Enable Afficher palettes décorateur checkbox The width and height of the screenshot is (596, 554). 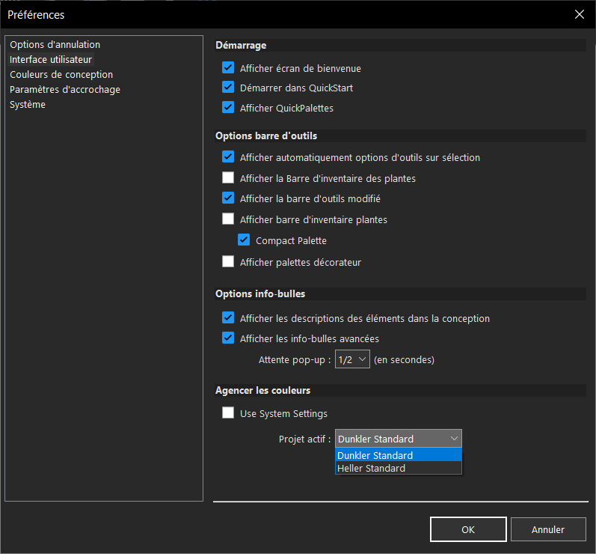[x=228, y=262]
